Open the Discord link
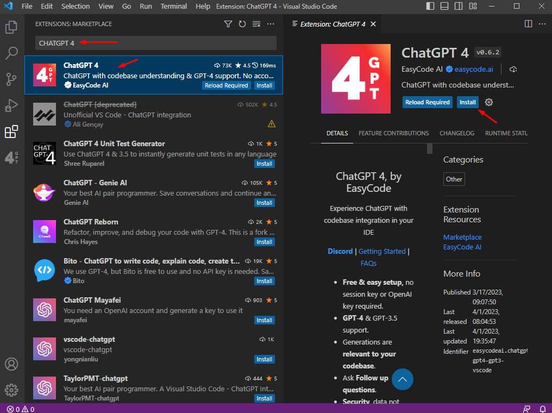The height and width of the screenshot is (413, 552). tap(340, 251)
